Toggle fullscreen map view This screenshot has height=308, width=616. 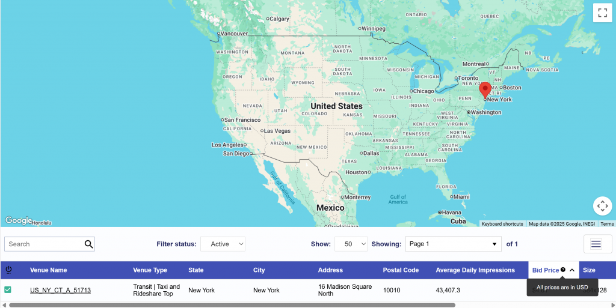pyautogui.click(x=602, y=13)
